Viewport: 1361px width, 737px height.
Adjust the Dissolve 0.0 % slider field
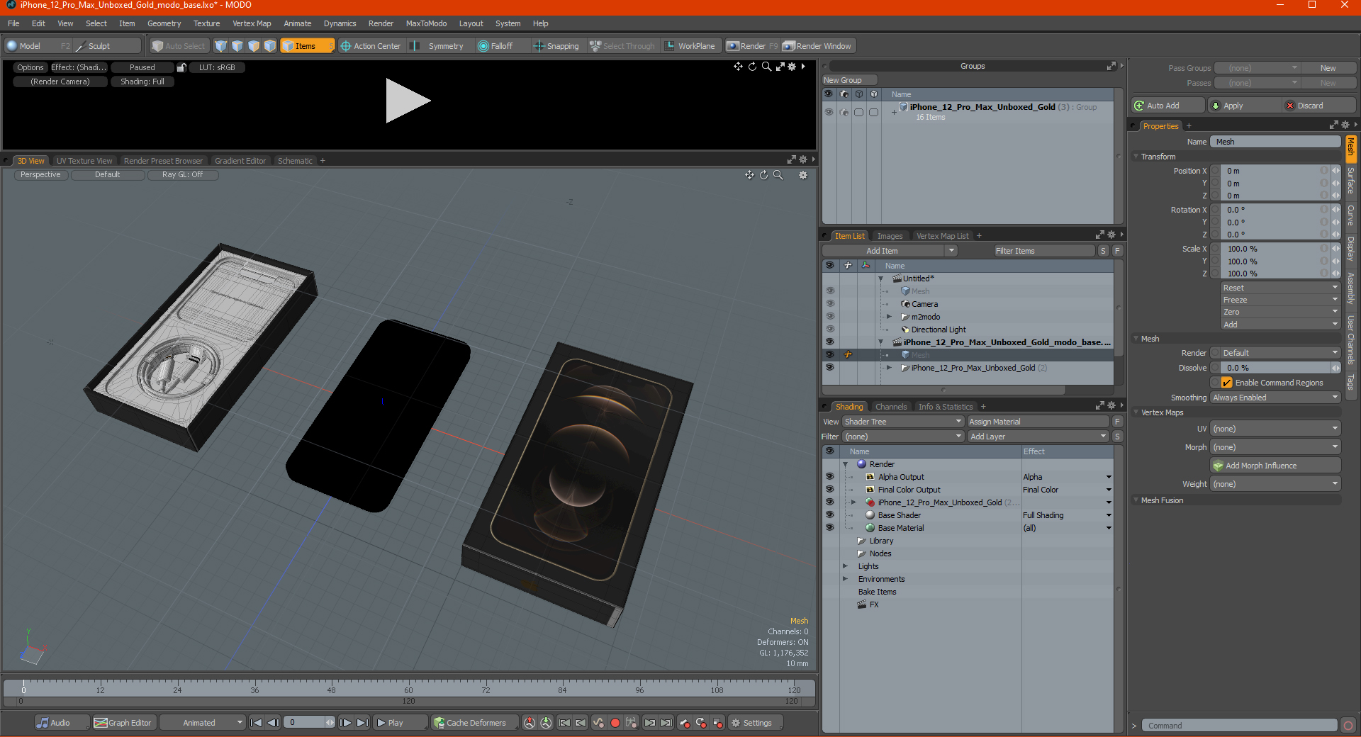[1275, 368]
